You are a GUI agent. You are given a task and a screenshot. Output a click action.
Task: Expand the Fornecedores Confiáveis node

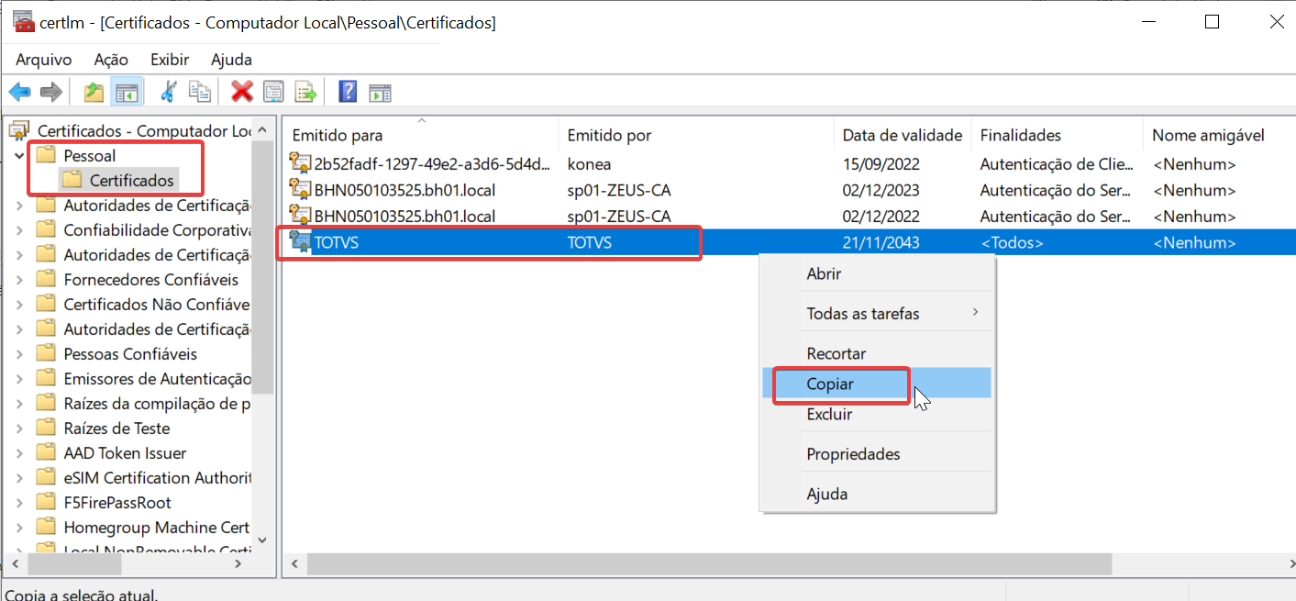(x=19, y=280)
